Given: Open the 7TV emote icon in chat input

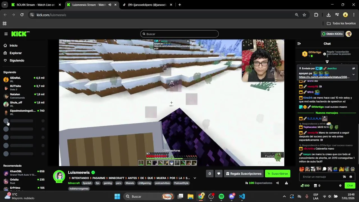Looking at the screenshot, I should pyautogui.click(x=344, y=177).
